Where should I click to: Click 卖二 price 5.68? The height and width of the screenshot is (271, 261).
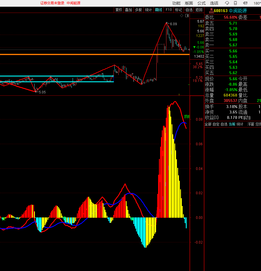coord(233,40)
